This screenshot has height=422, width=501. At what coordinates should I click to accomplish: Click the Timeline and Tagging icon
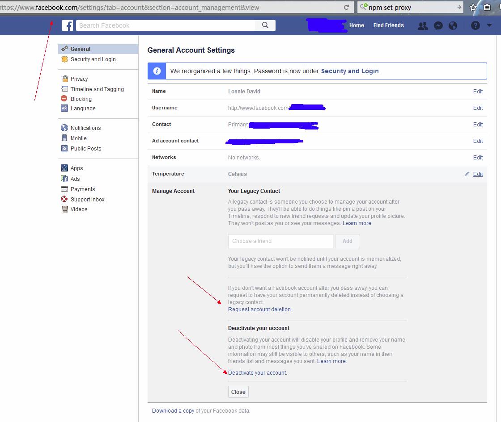coord(64,89)
